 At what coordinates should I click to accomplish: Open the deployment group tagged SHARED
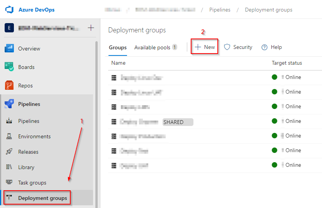(139, 122)
